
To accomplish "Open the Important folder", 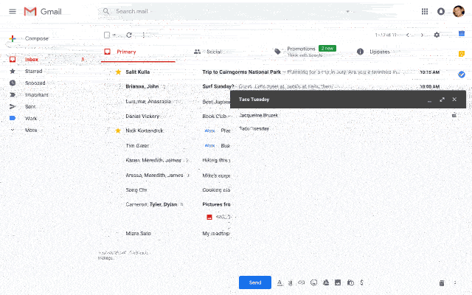I will click(36, 95).
